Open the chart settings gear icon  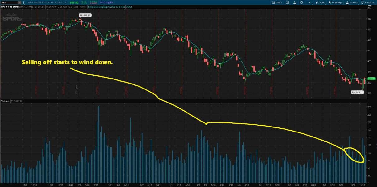point(301,2)
